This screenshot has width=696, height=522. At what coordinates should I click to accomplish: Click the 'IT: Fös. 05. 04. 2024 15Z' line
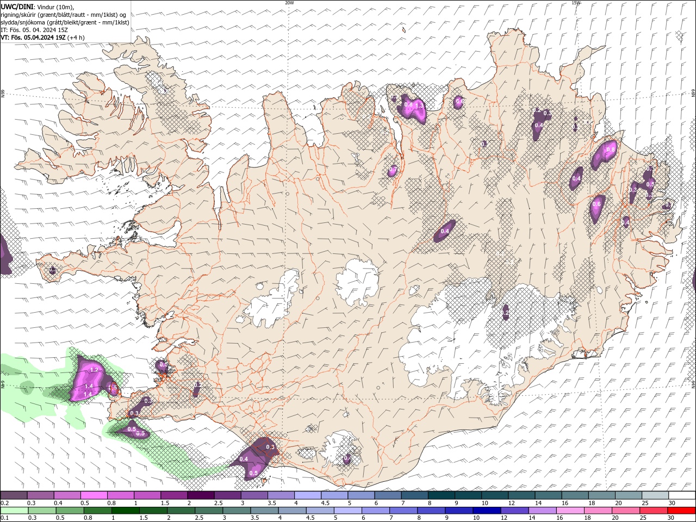[34, 30]
